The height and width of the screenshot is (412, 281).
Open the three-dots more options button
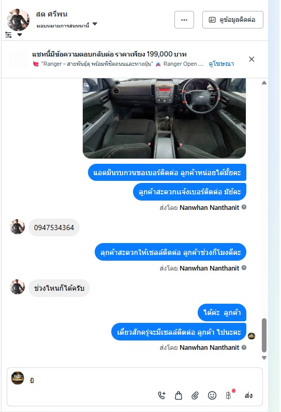(184, 20)
